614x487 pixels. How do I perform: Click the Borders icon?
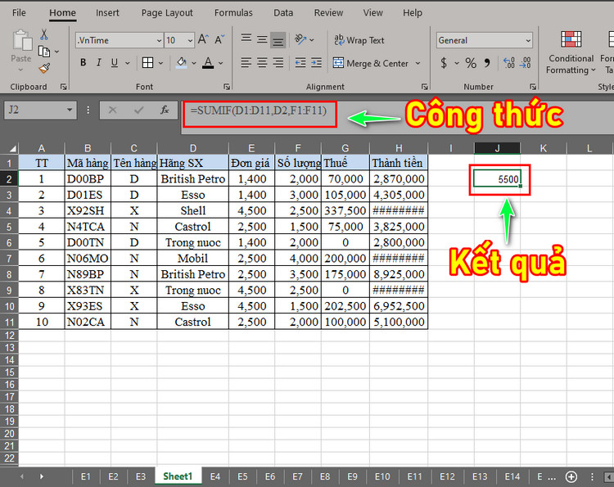pyautogui.click(x=147, y=63)
